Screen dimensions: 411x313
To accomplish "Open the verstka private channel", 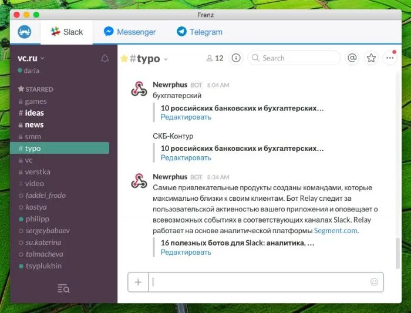I will (x=34, y=171).
